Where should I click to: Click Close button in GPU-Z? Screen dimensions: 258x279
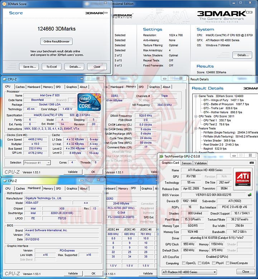pyautogui.click(x=245, y=272)
